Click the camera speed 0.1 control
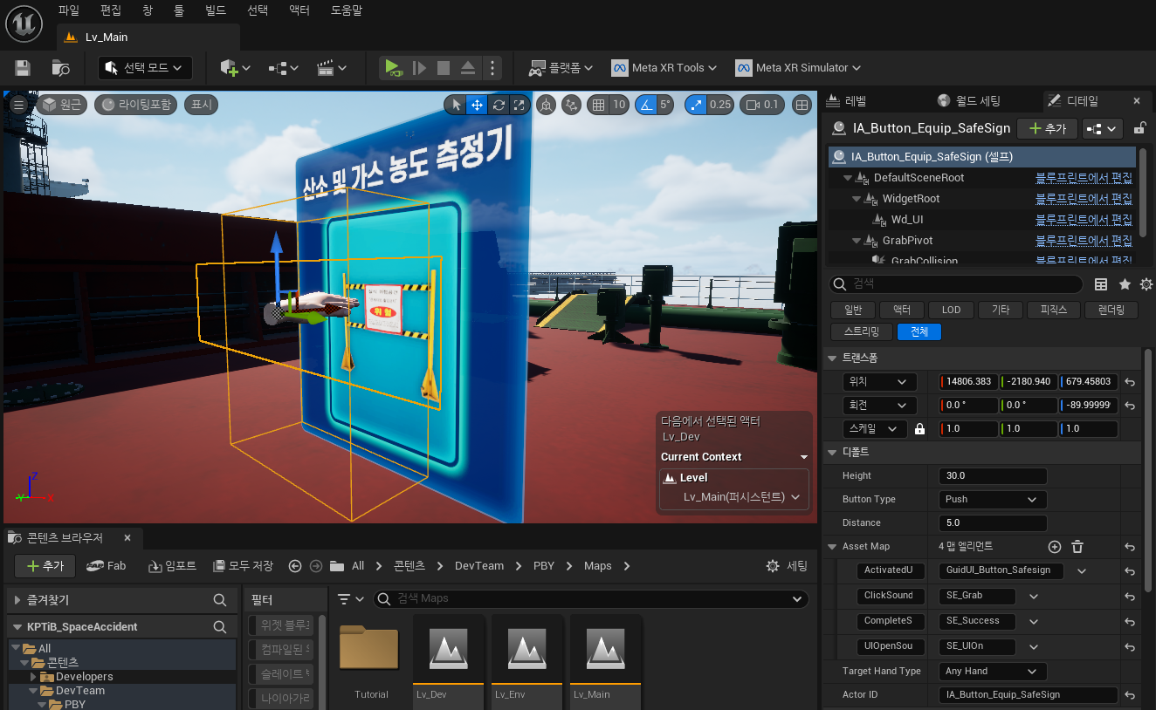The width and height of the screenshot is (1156, 710). 760,104
